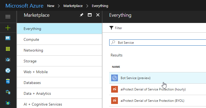Screen dimensions: 206x108
Task: Click the Marketplace breadcrumb link
Action: [73, 6]
